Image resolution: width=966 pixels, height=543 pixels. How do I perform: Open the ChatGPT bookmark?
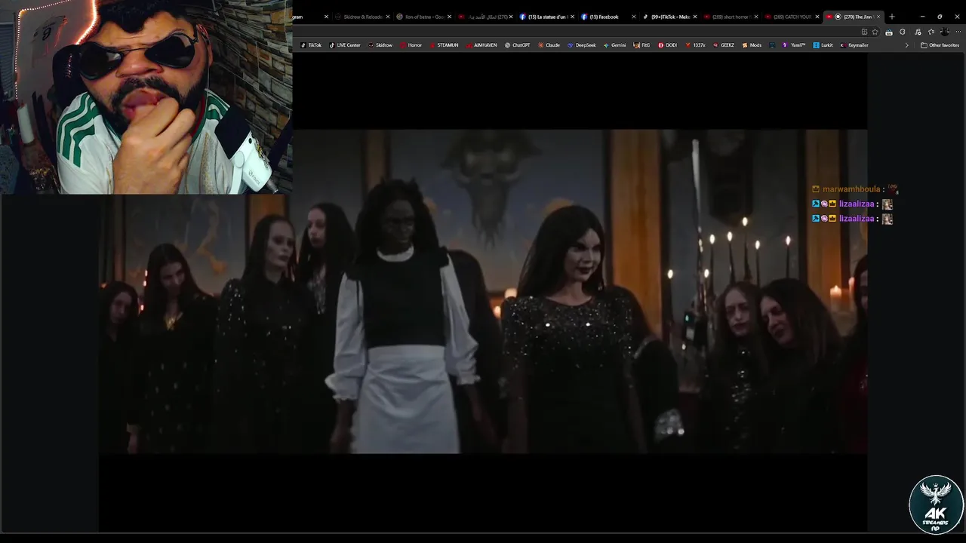coord(517,45)
